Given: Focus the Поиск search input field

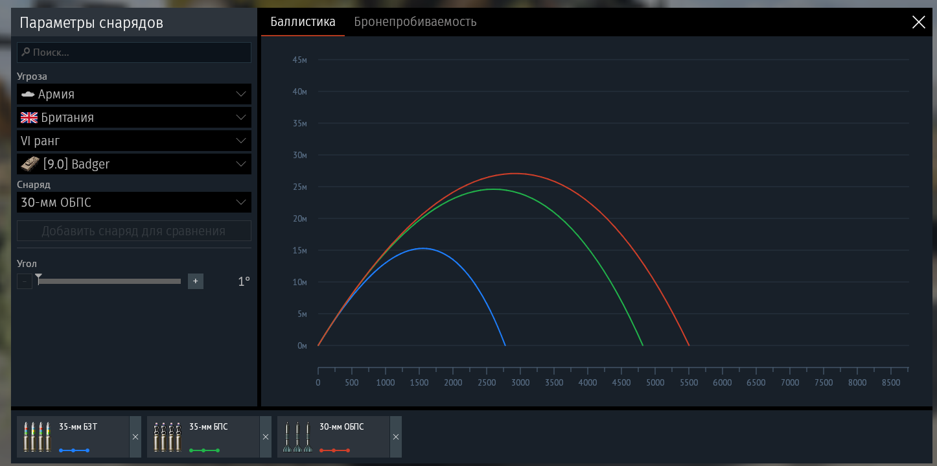Looking at the screenshot, I should pyautogui.click(x=139, y=52).
